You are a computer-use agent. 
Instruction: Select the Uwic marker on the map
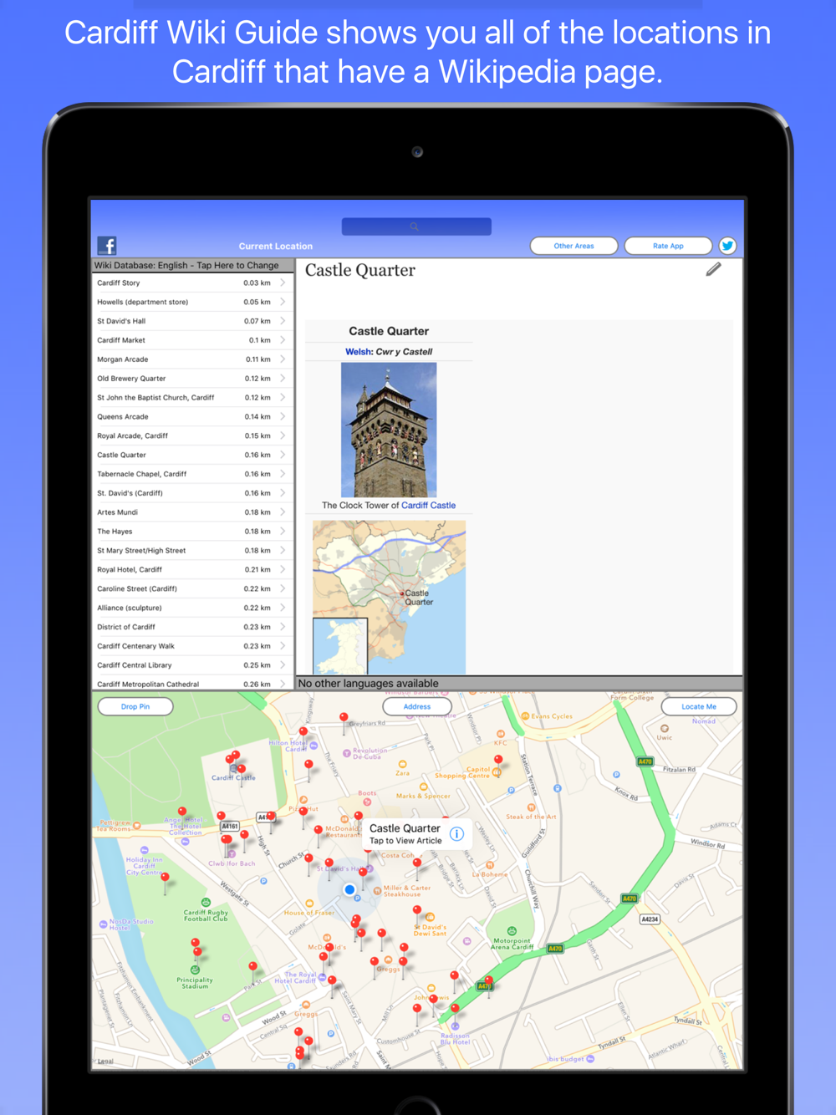click(x=665, y=729)
